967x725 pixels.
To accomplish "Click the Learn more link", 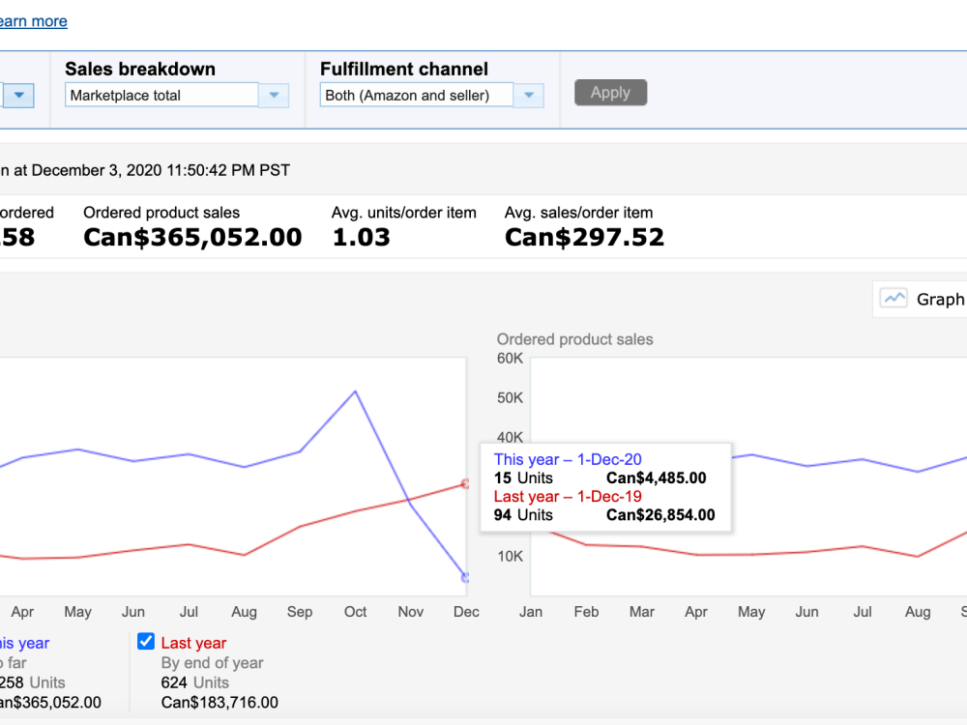I will pos(33,21).
